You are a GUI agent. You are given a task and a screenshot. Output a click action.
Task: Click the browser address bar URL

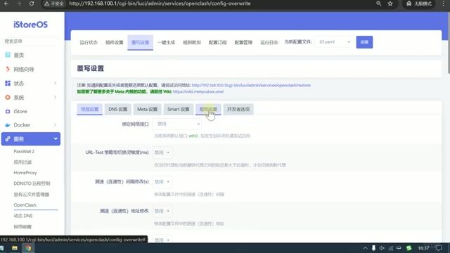160,4
